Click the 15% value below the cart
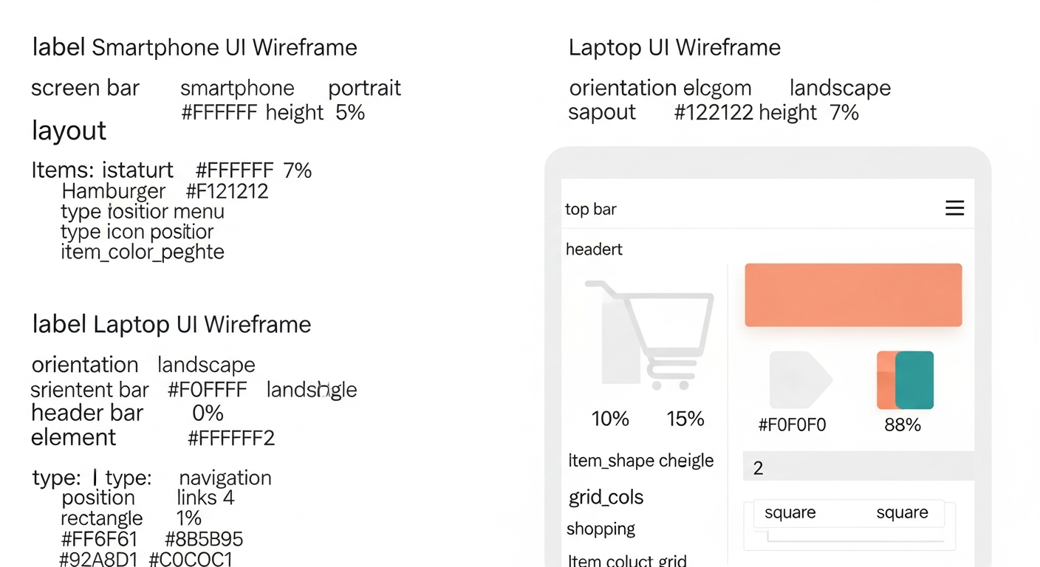1040x567 pixels. coord(685,419)
